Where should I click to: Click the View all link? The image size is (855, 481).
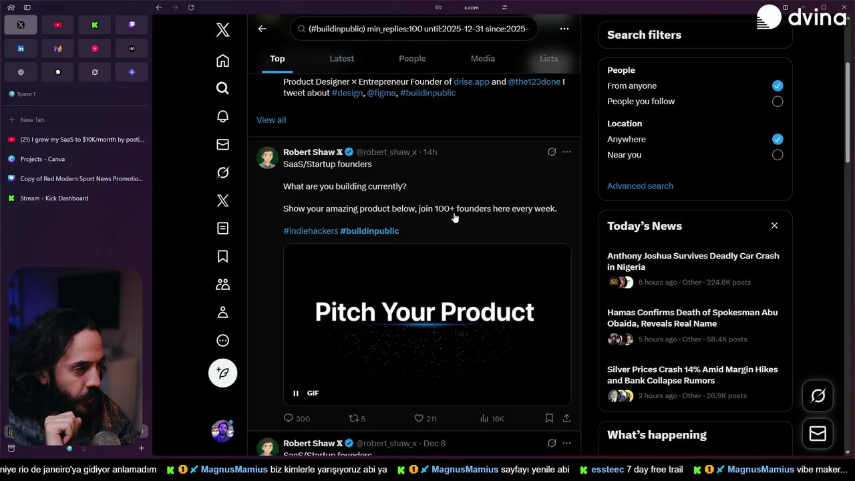(x=271, y=120)
